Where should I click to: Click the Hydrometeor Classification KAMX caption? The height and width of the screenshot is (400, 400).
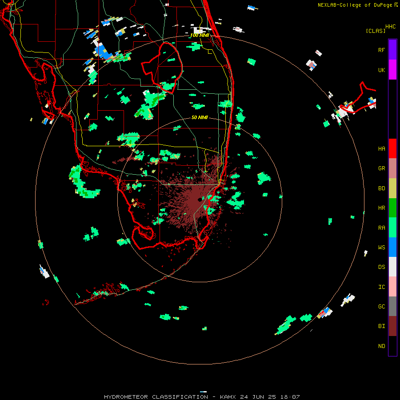point(202,397)
